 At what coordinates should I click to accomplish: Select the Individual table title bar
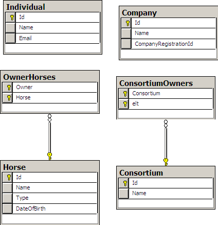tap(52, 7)
